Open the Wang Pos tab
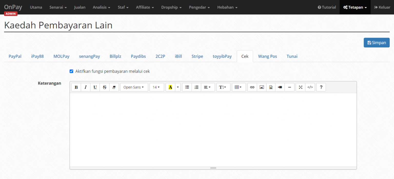Viewport: 394px width, 179px height. coord(267,56)
